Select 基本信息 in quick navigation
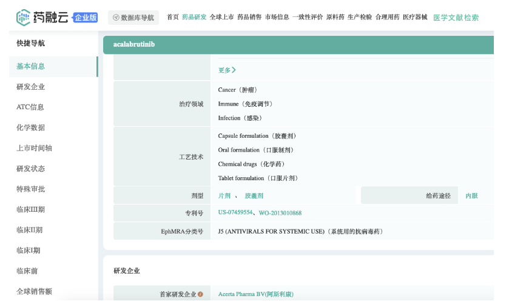 pyautogui.click(x=53, y=67)
